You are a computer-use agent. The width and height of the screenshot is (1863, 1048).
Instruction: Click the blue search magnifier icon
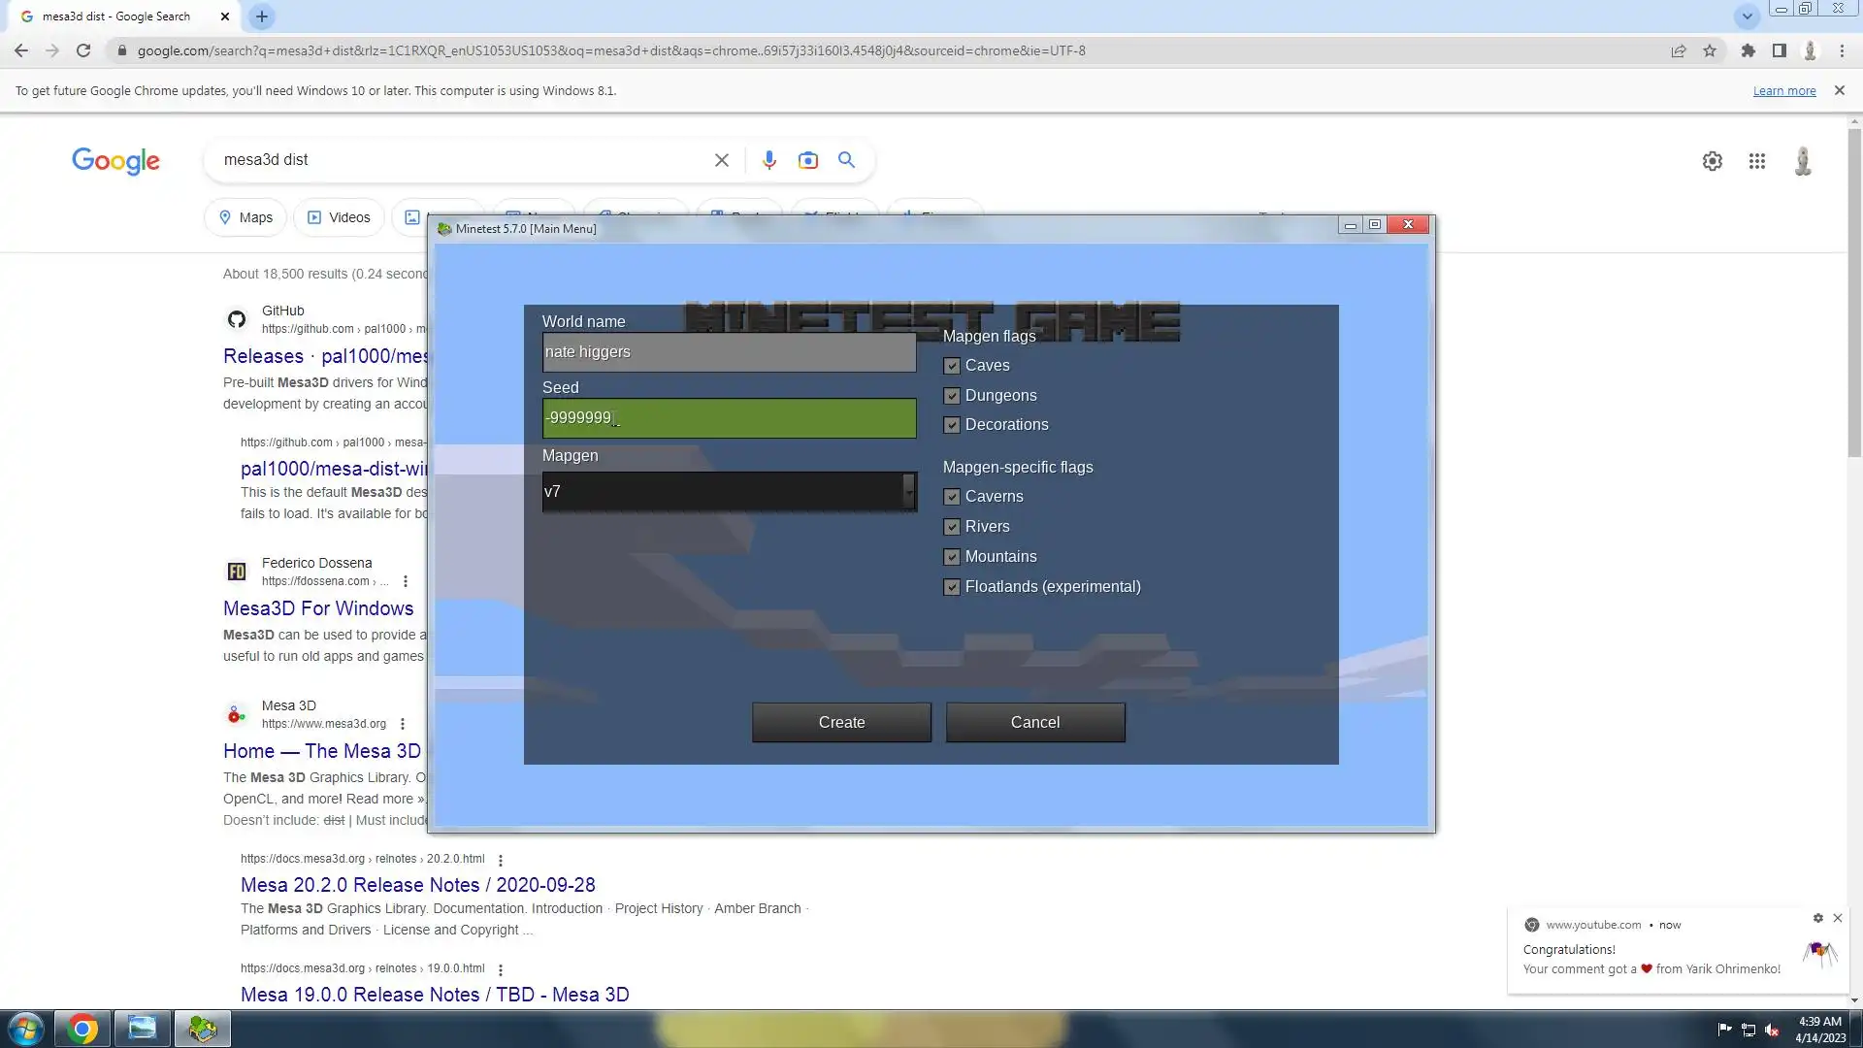coord(846,160)
